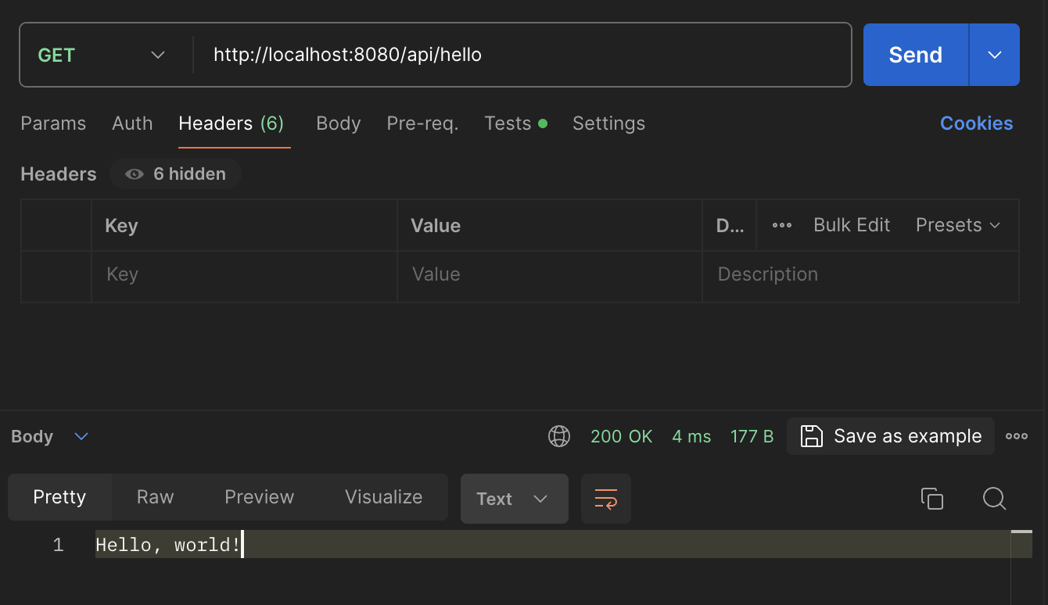Open the Cookies link

(976, 124)
